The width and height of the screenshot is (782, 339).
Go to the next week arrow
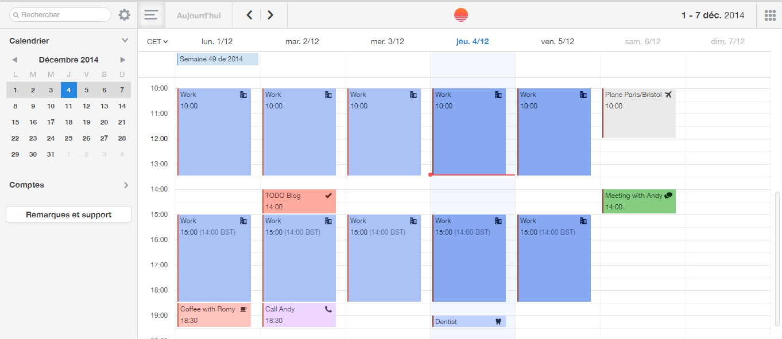point(270,15)
